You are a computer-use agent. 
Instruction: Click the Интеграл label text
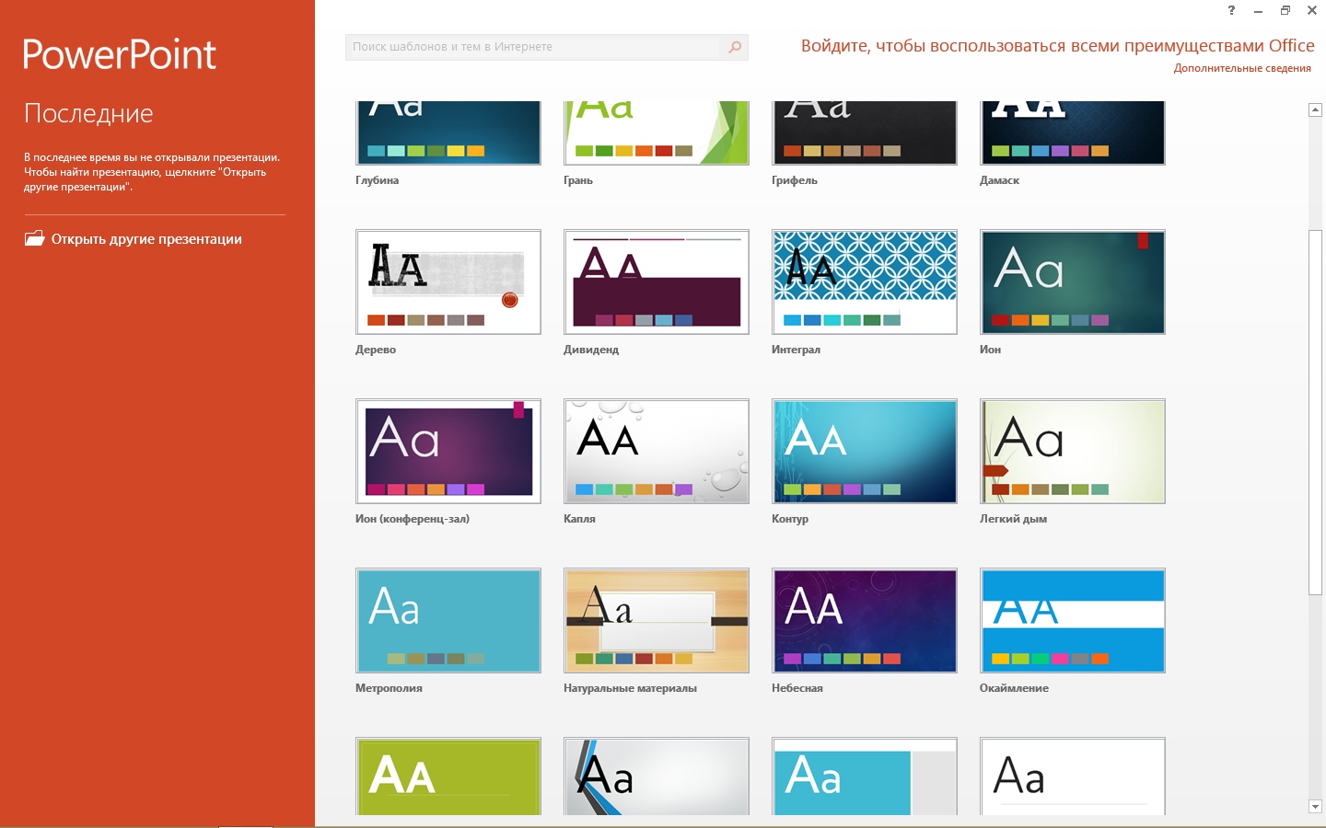click(x=796, y=350)
